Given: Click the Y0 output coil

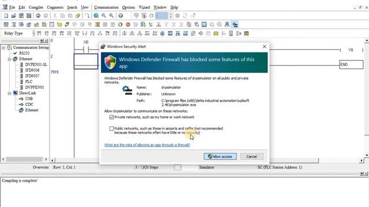Looking at the screenshot, I should click(x=351, y=50).
